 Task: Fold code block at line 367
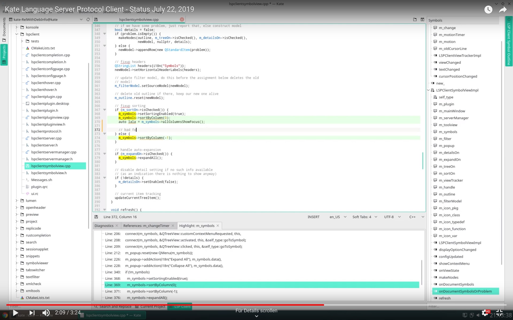(x=104, y=110)
